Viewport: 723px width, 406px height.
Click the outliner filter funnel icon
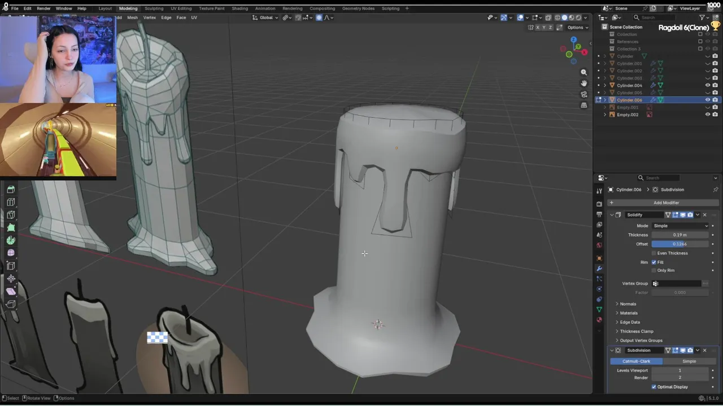tap(702, 17)
